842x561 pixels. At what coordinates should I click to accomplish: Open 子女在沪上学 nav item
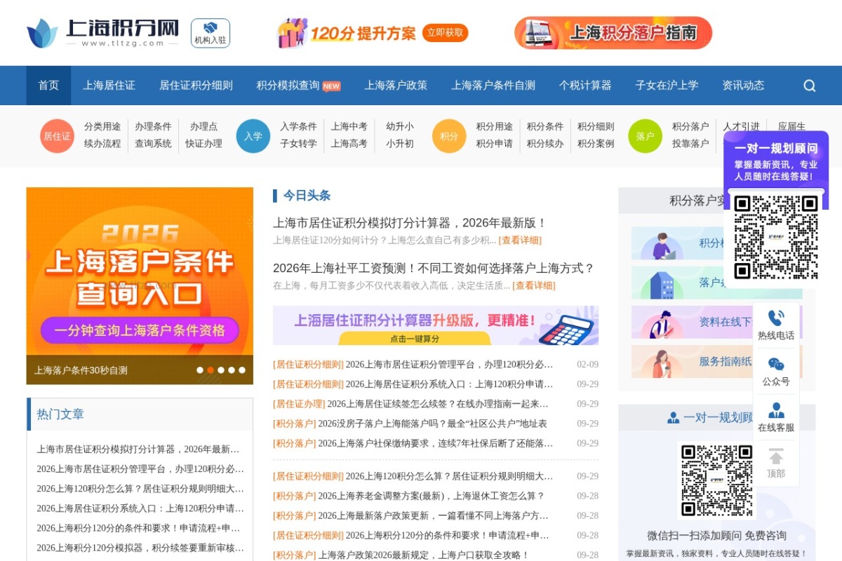click(x=667, y=86)
